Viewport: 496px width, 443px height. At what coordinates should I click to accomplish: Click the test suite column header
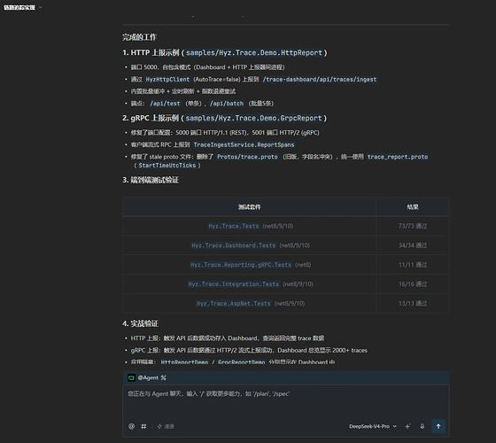tap(249, 207)
